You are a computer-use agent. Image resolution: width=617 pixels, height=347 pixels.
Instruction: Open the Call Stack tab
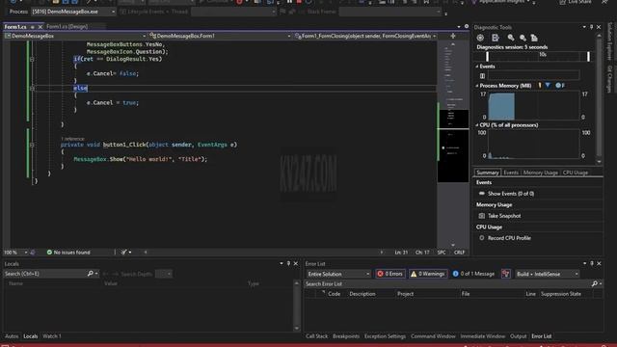coord(316,336)
